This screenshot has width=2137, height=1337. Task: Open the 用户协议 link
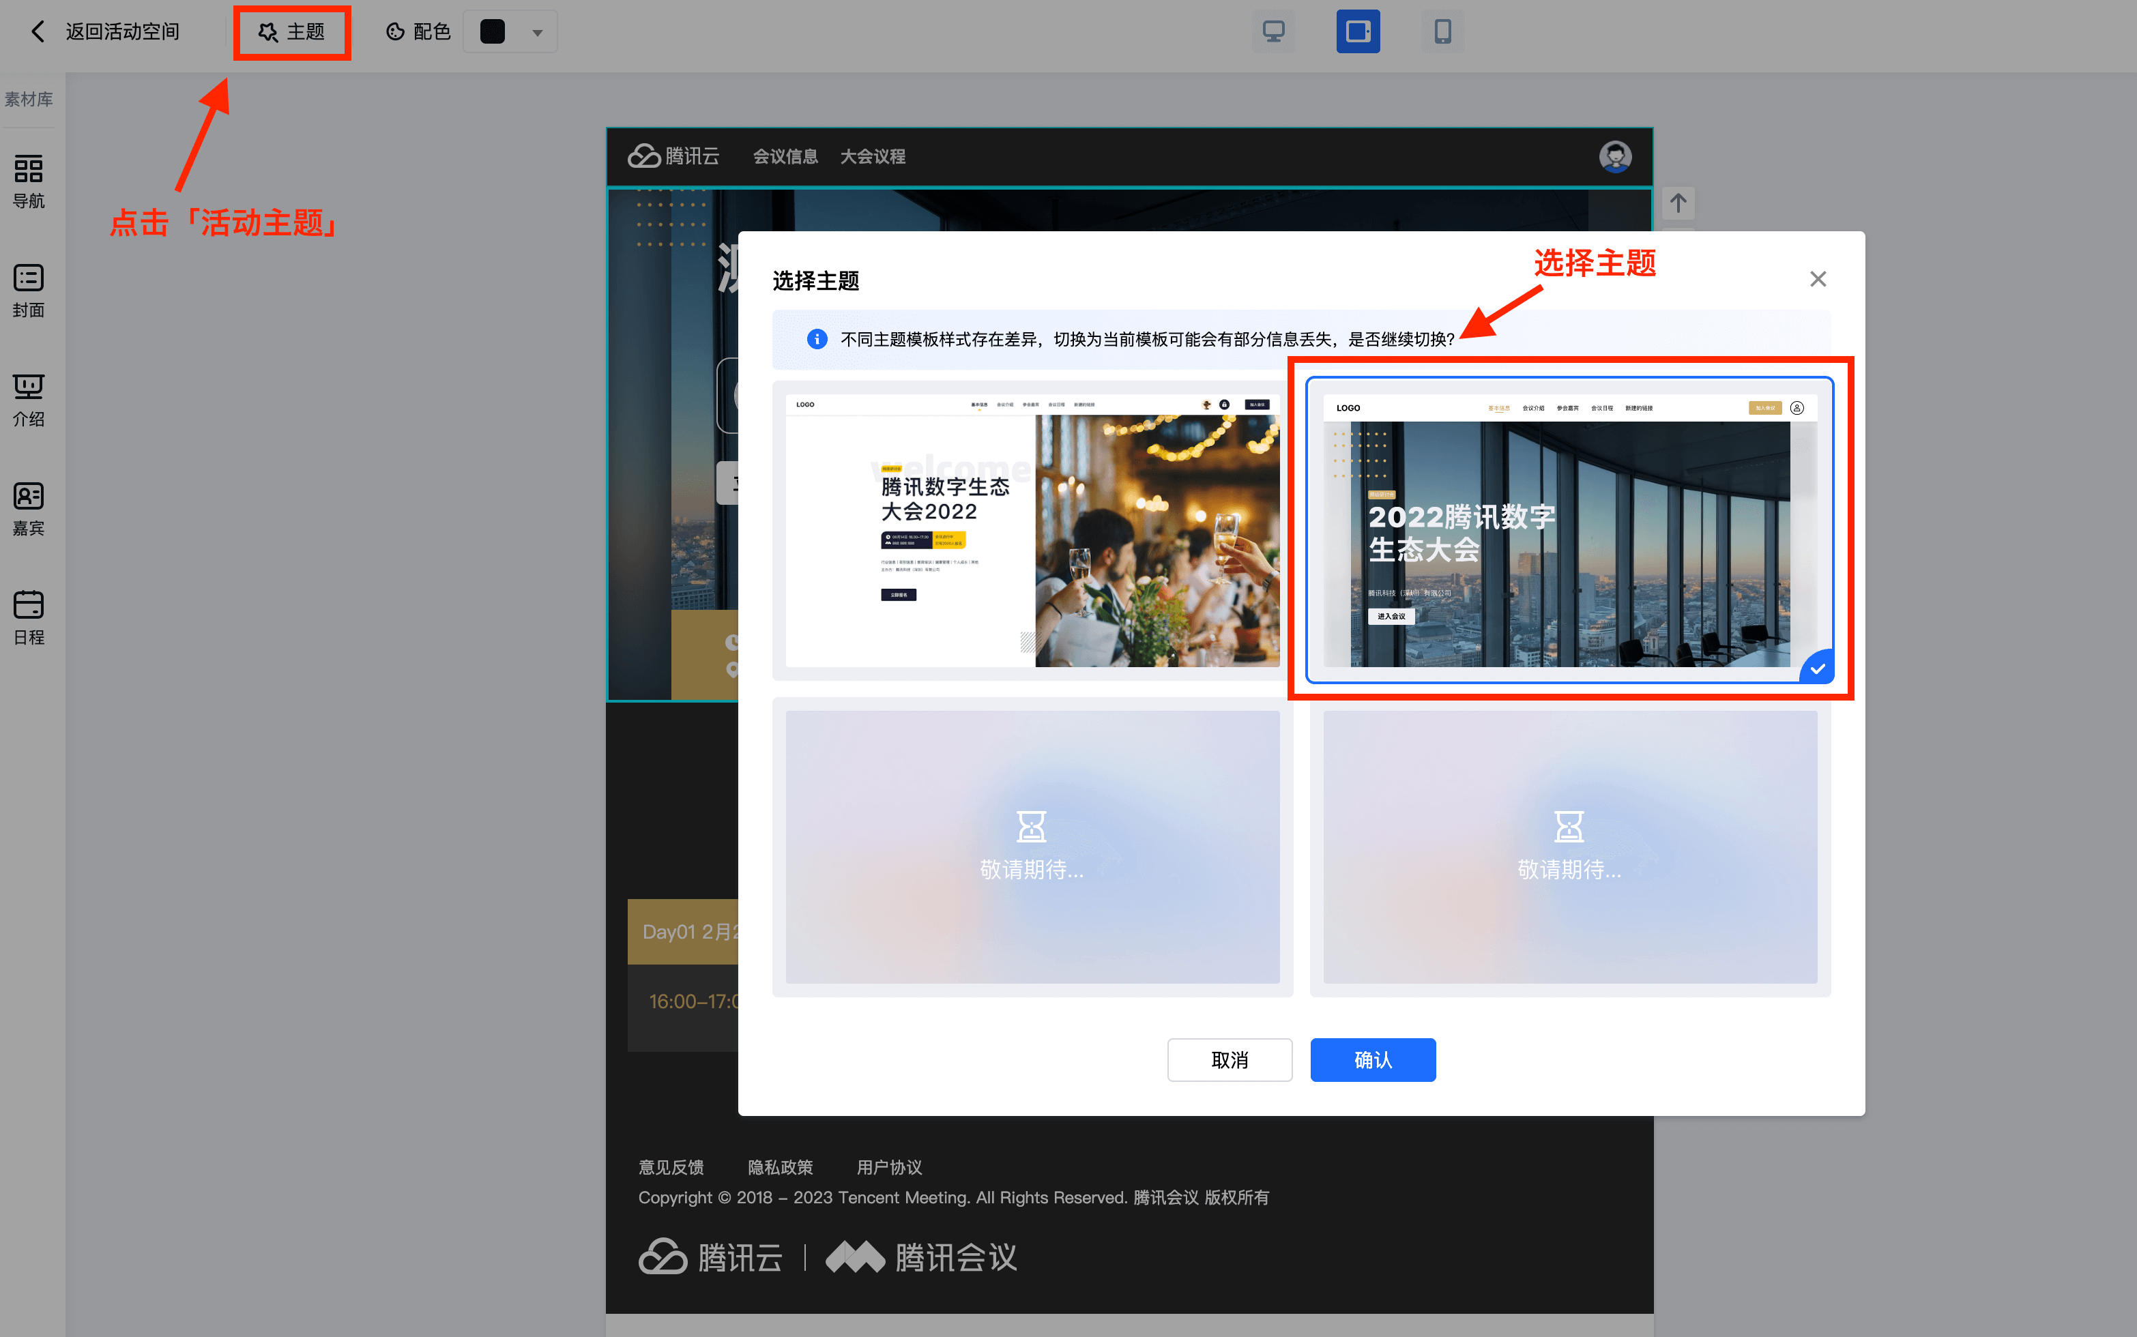coord(889,1167)
